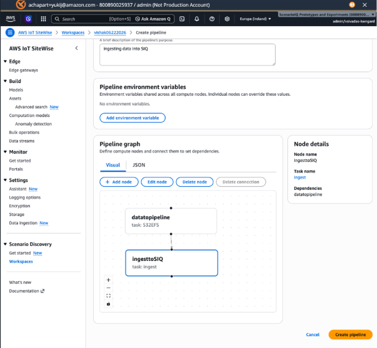The width and height of the screenshot is (377, 348).
Task: Click the pipeline description text area
Action: tap(187, 55)
